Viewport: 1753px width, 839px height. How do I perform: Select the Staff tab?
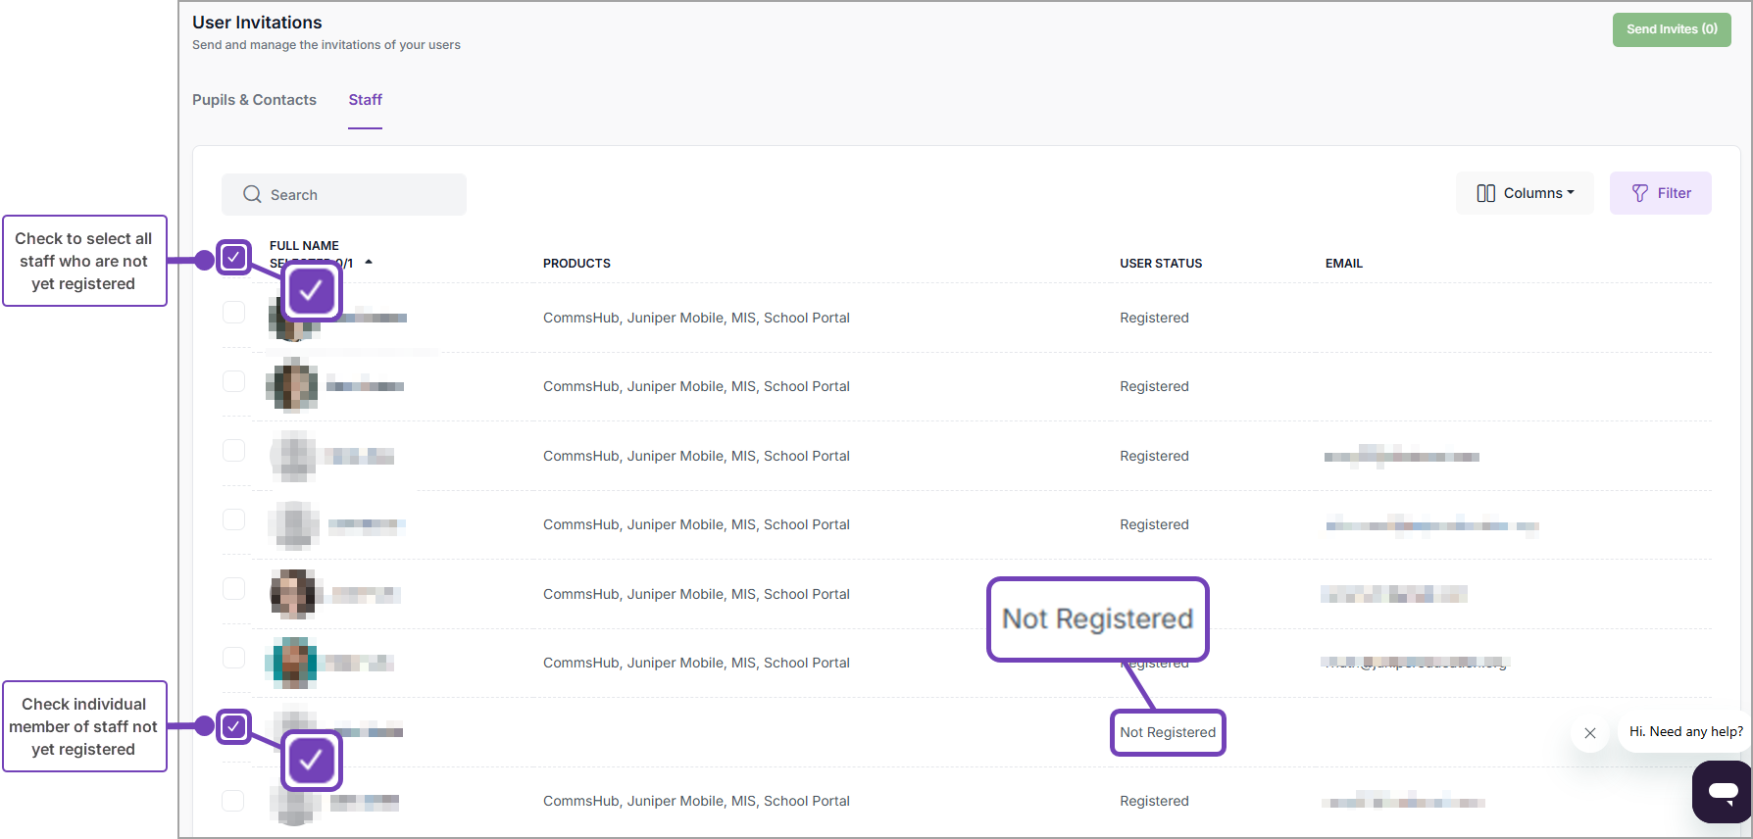[365, 100]
